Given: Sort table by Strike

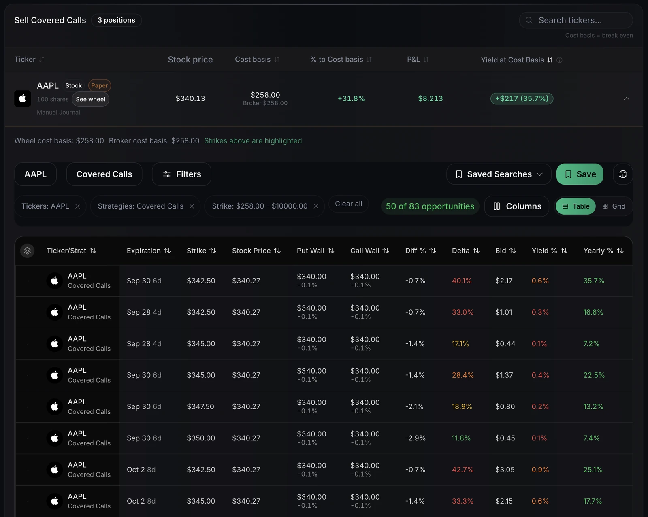Looking at the screenshot, I should 201,251.
